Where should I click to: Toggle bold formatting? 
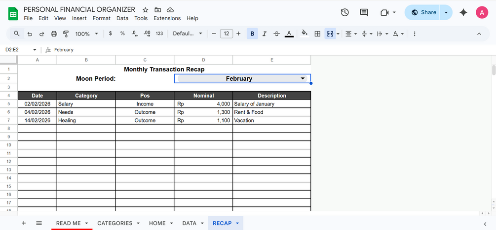pyautogui.click(x=252, y=34)
